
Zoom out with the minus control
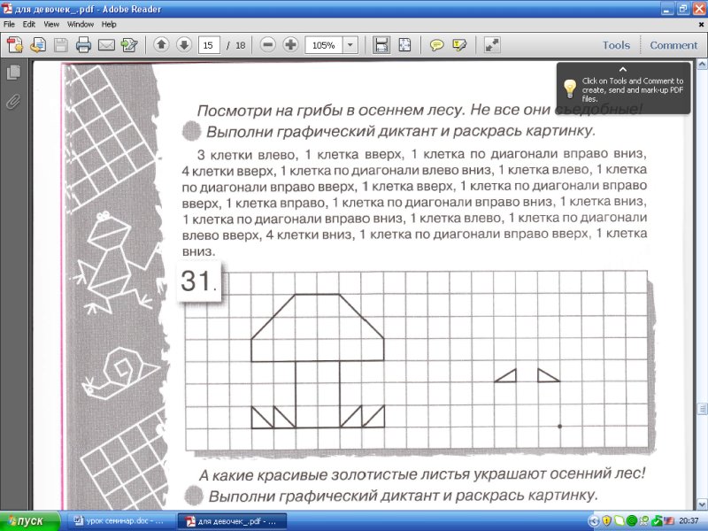click(265, 45)
